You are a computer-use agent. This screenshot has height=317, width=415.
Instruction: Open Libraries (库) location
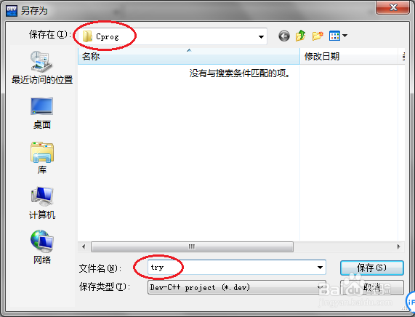click(42, 158)
